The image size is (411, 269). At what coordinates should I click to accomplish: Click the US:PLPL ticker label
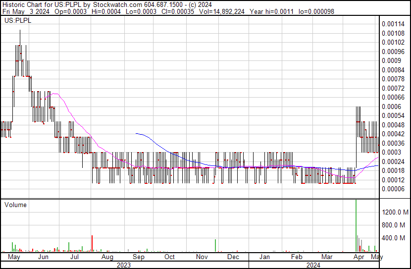coord(16,21)
